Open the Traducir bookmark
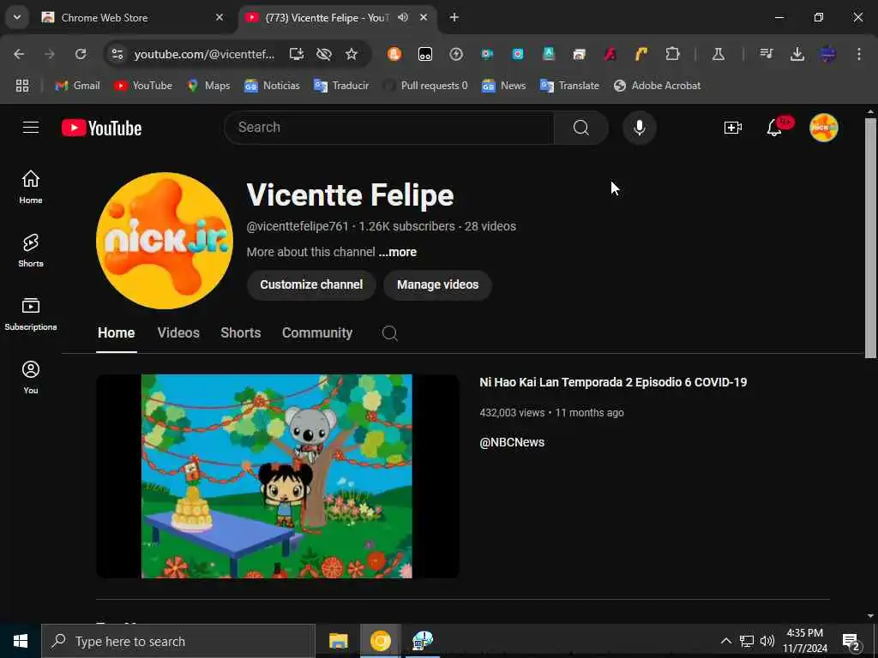Image resolution: width=878 pixels, height=658 pixels. click(x=341, y=86)
